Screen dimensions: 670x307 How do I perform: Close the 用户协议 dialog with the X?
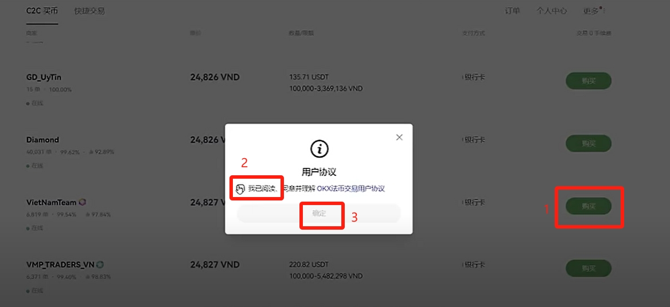[x=399, y=137]
